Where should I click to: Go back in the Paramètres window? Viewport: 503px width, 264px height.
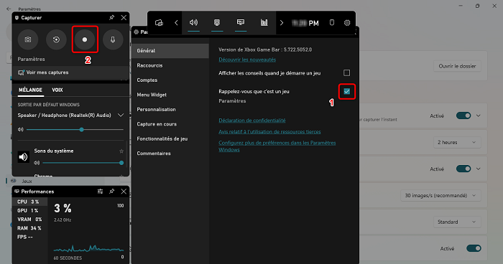[9, 9]
